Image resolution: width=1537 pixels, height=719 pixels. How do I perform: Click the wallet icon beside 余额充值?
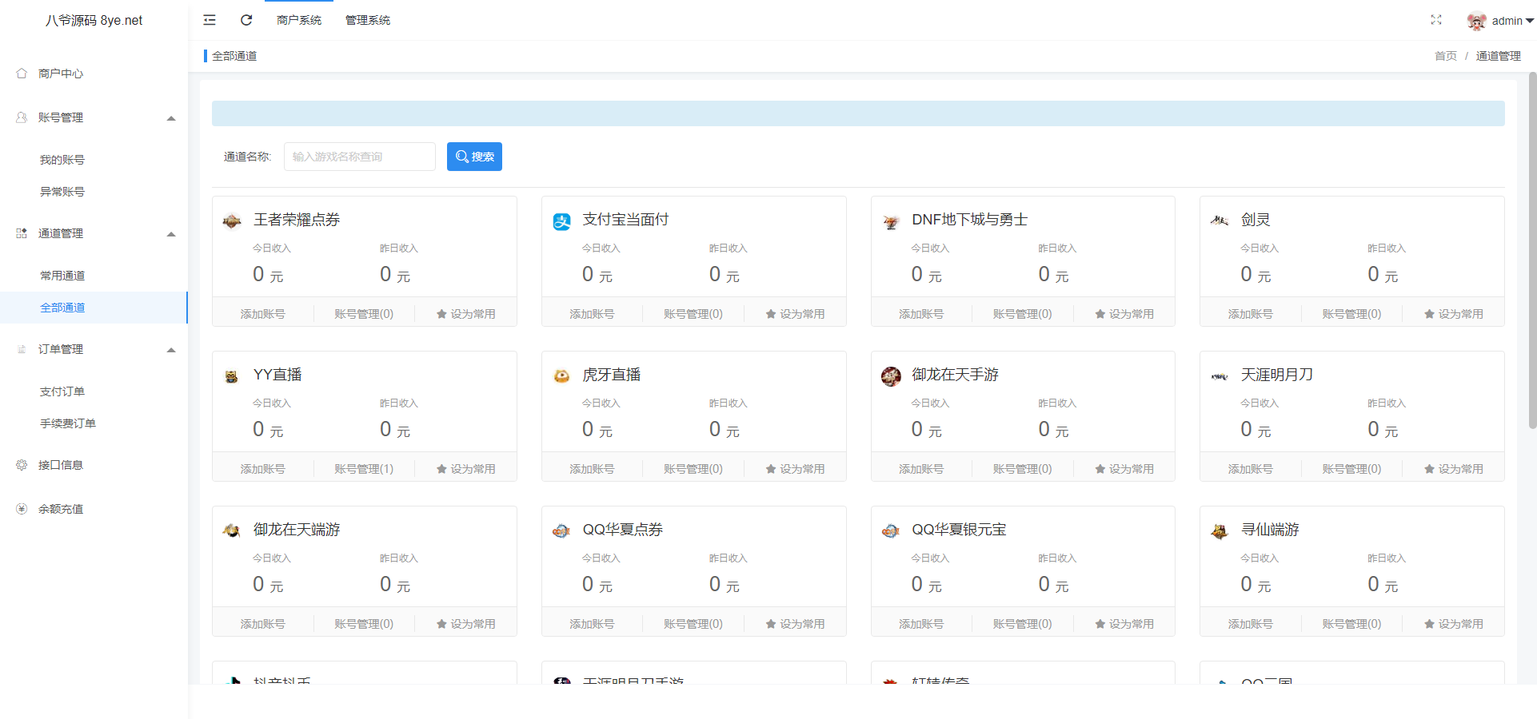pos(22,508)
